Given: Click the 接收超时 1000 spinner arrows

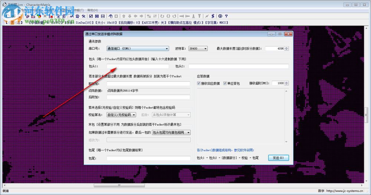Looking at the screenshot, I should click(x=286, y=83).
